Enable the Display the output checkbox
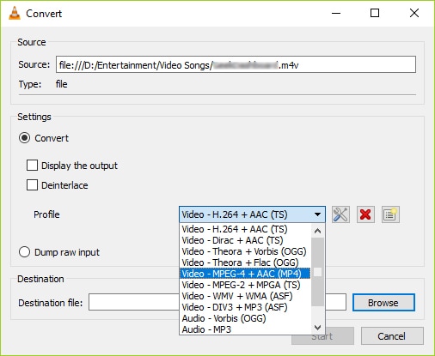Viewport: 435px width, 356px height. (32, 166)
